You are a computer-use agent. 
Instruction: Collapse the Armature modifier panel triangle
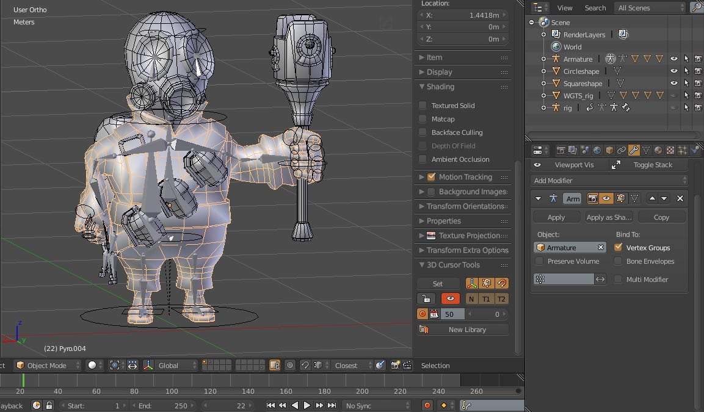pos(538,198)
